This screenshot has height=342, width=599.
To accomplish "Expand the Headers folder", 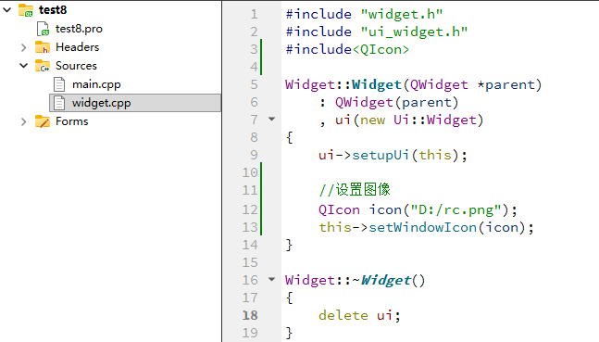I will (24, 47).
